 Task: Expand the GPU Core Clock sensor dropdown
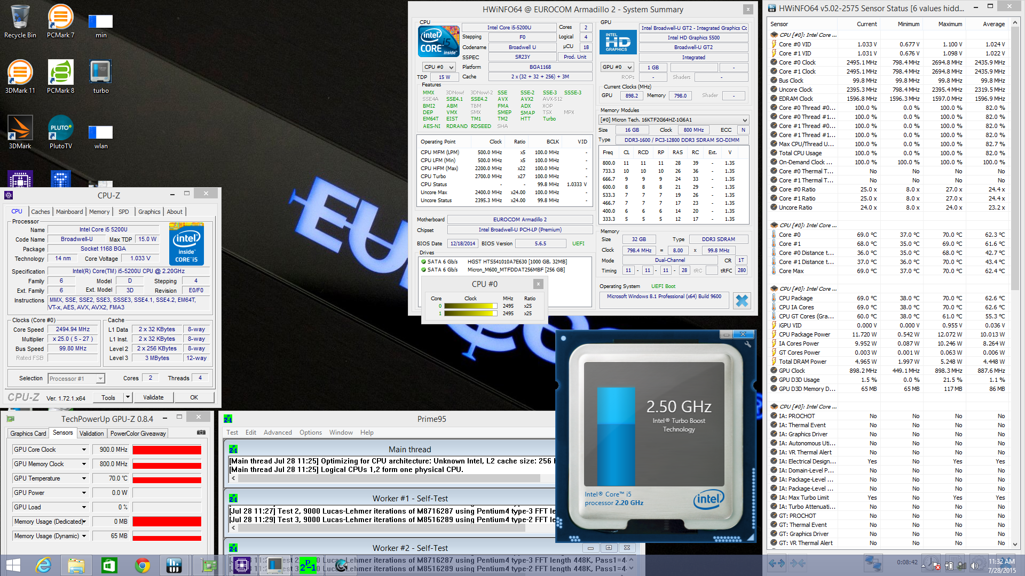click(84, 450)
